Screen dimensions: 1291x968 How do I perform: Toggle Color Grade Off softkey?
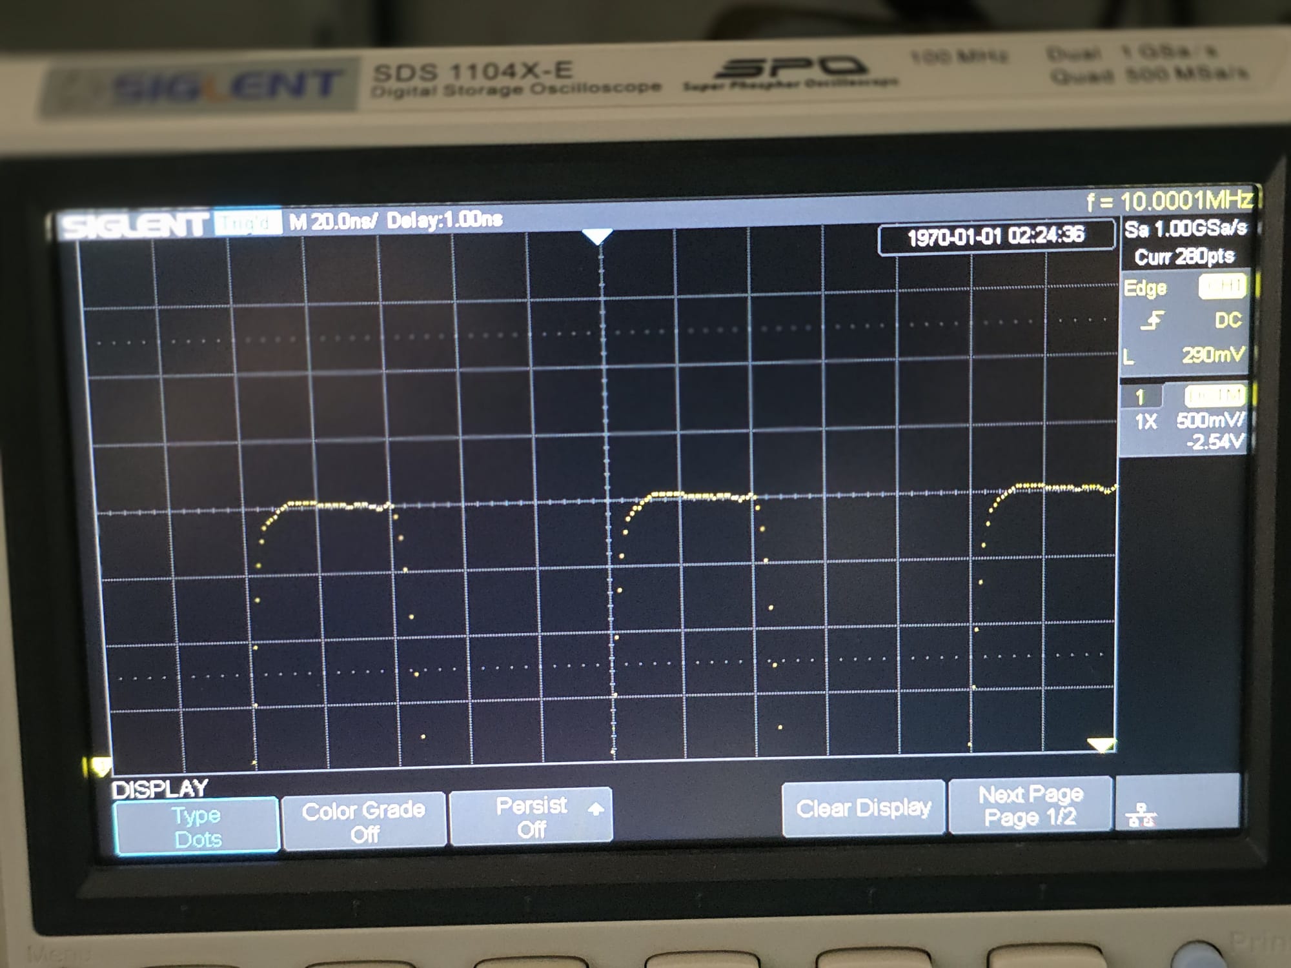tap(363, 821)
